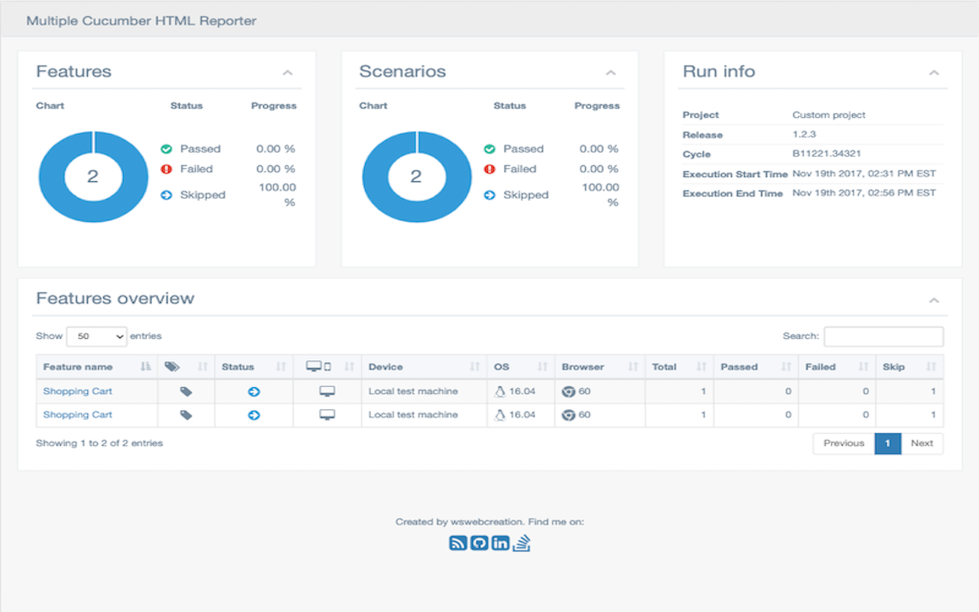Click skipped status icon in second table row

(254, 415)
